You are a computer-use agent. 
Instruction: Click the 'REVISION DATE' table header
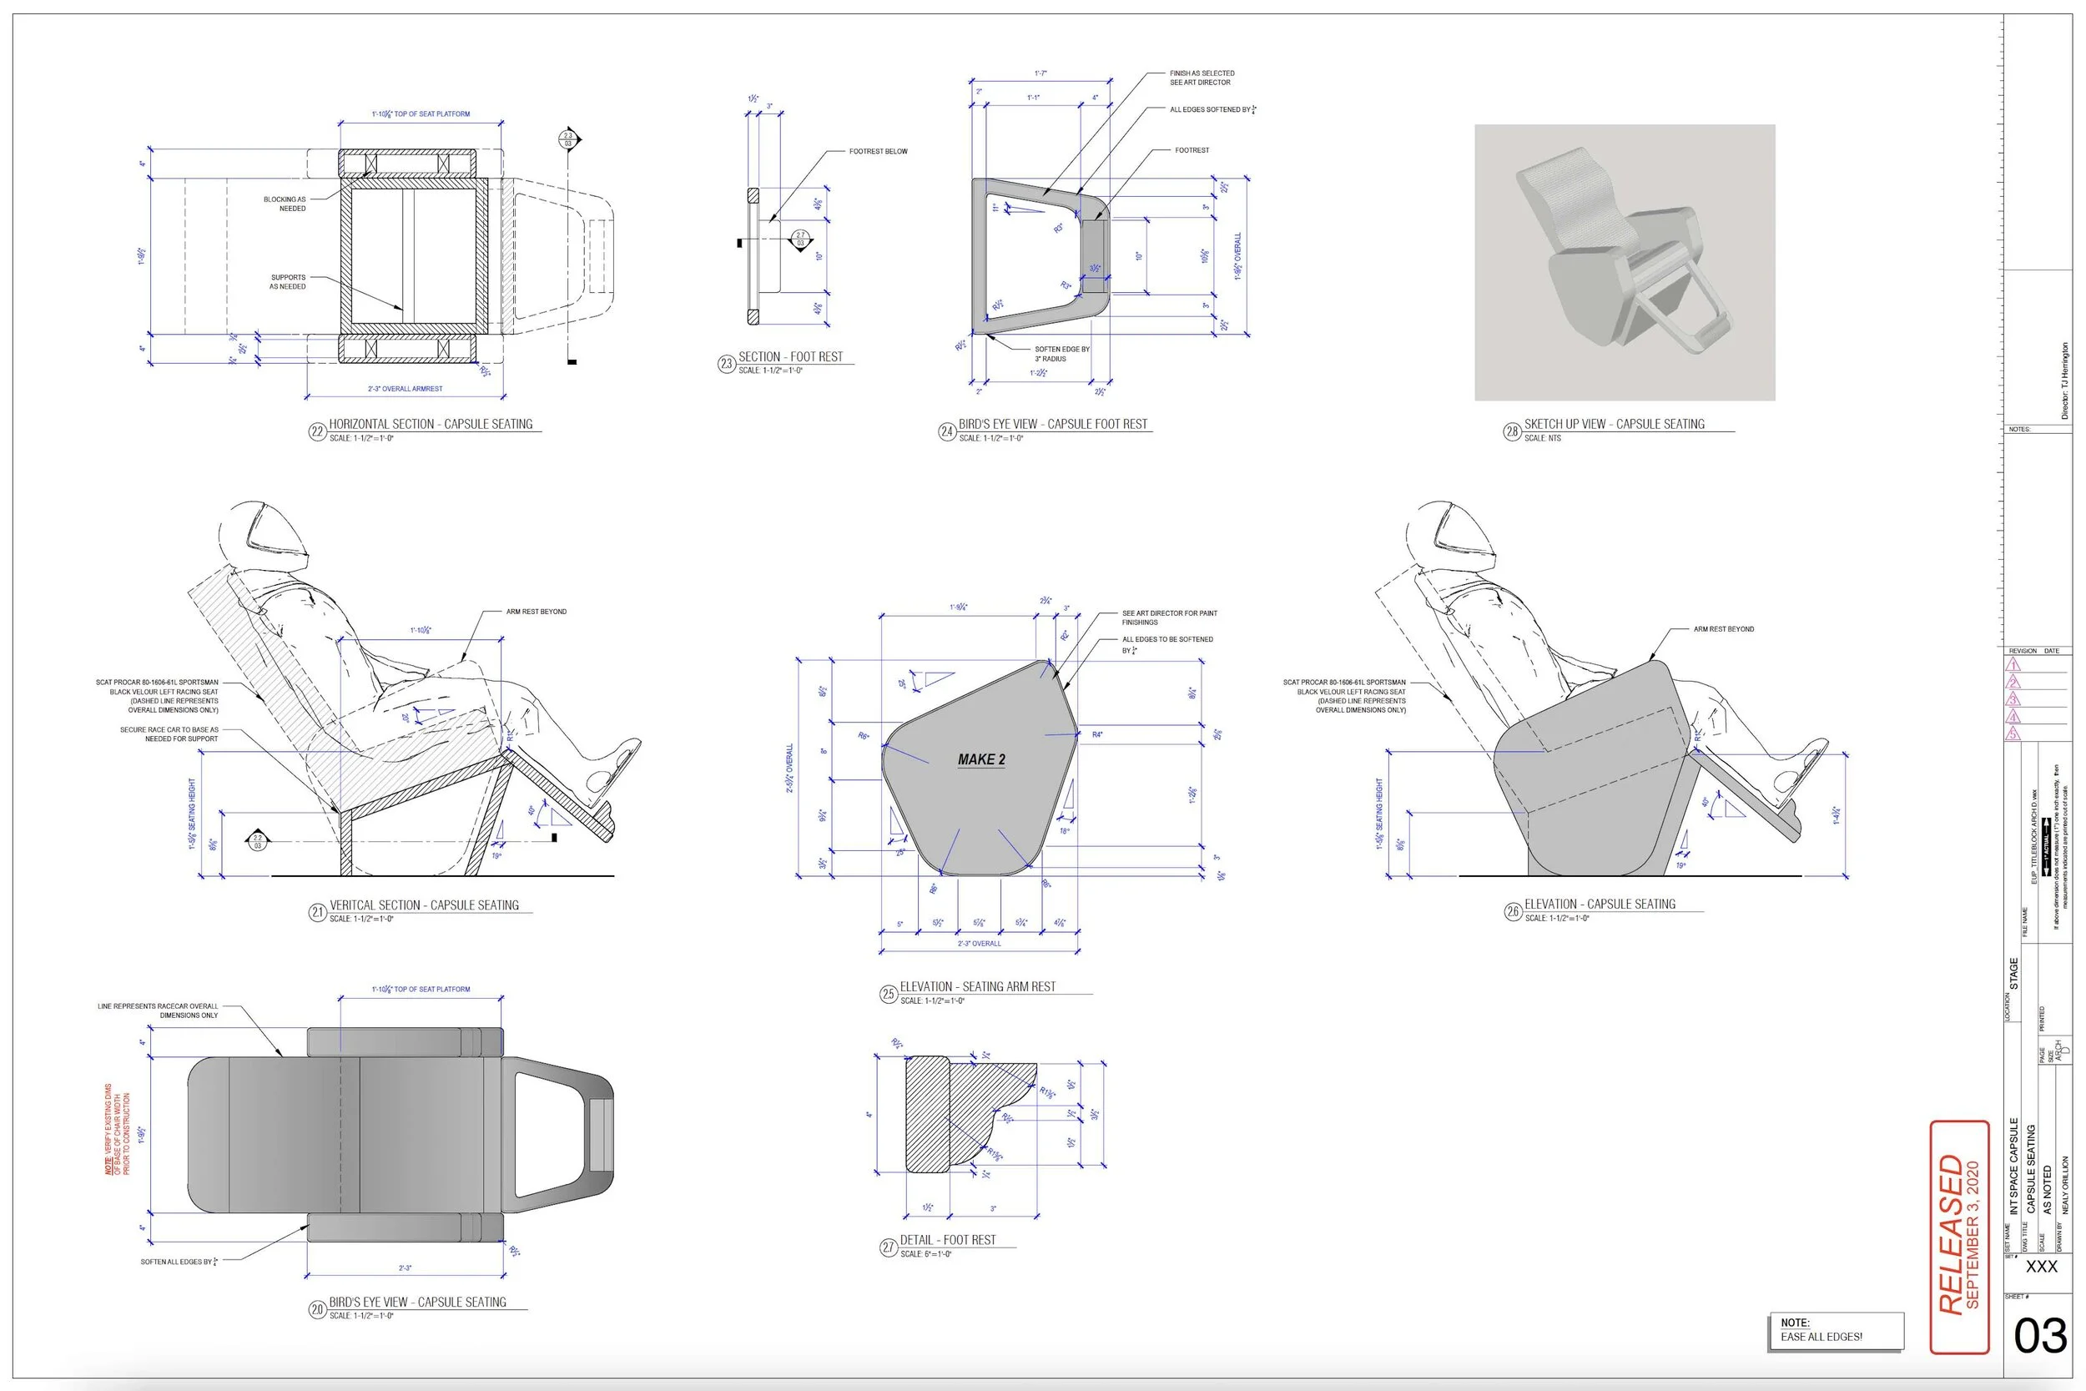pyautogui.click(x=2033, y=651)
